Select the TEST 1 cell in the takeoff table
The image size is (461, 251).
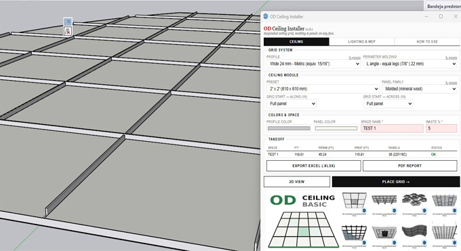273,155
